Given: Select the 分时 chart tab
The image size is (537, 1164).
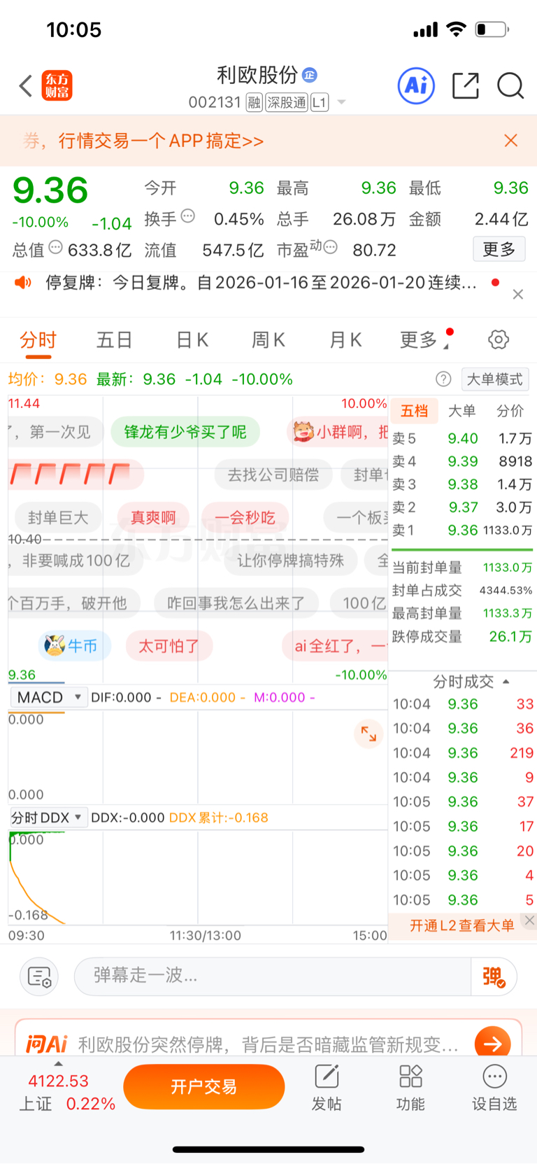Looking at the screenshot, I should coord(38,340).
